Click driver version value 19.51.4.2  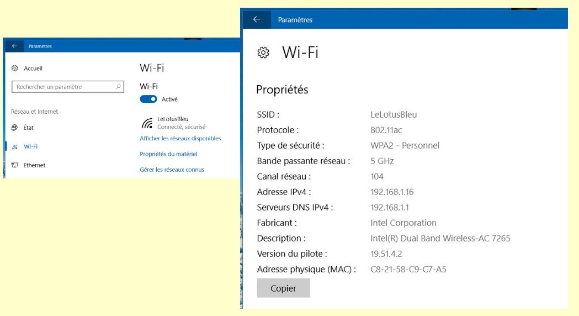tap(386, 254)
